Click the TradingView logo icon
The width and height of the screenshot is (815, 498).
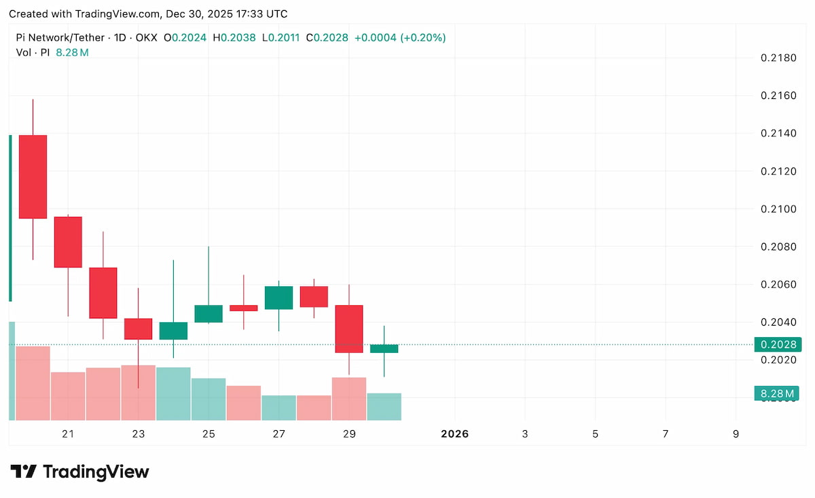coord(24,472)
